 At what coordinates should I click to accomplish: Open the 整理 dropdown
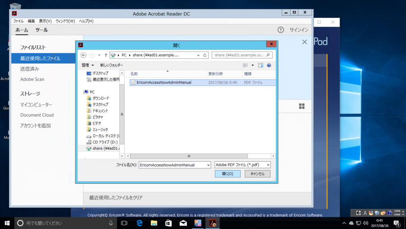point(88,65)
